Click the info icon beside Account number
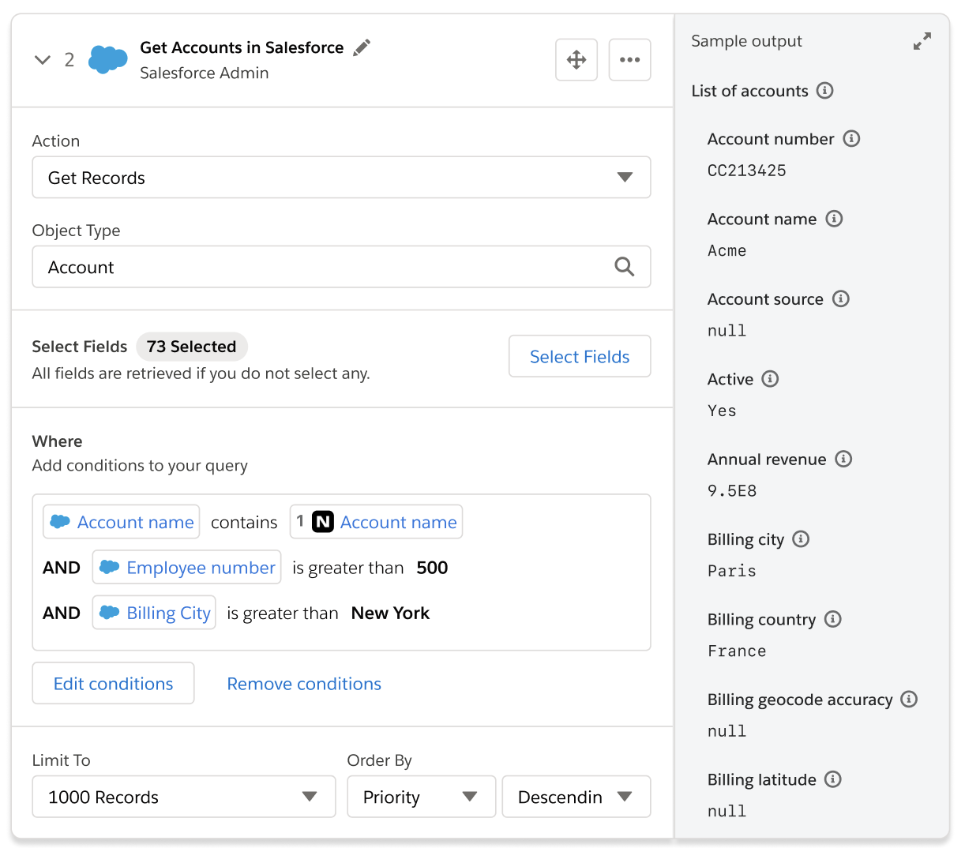This screenshot has height=848, width=965. [x=851, y=138]
